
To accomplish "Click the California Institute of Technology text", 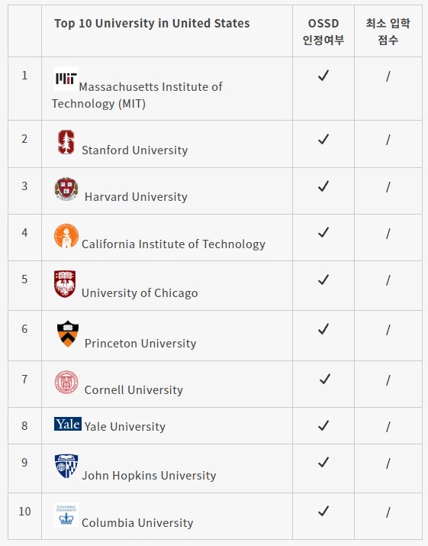I will click(x=173, y=244).
